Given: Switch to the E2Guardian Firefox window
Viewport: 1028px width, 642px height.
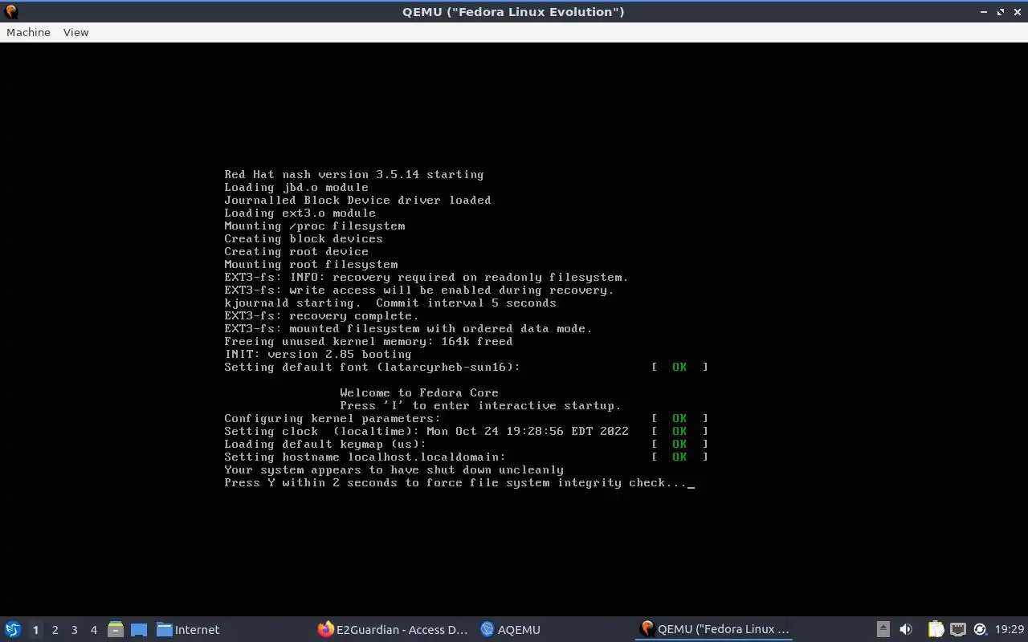Looking at the screenshot, I should [393, 629].
